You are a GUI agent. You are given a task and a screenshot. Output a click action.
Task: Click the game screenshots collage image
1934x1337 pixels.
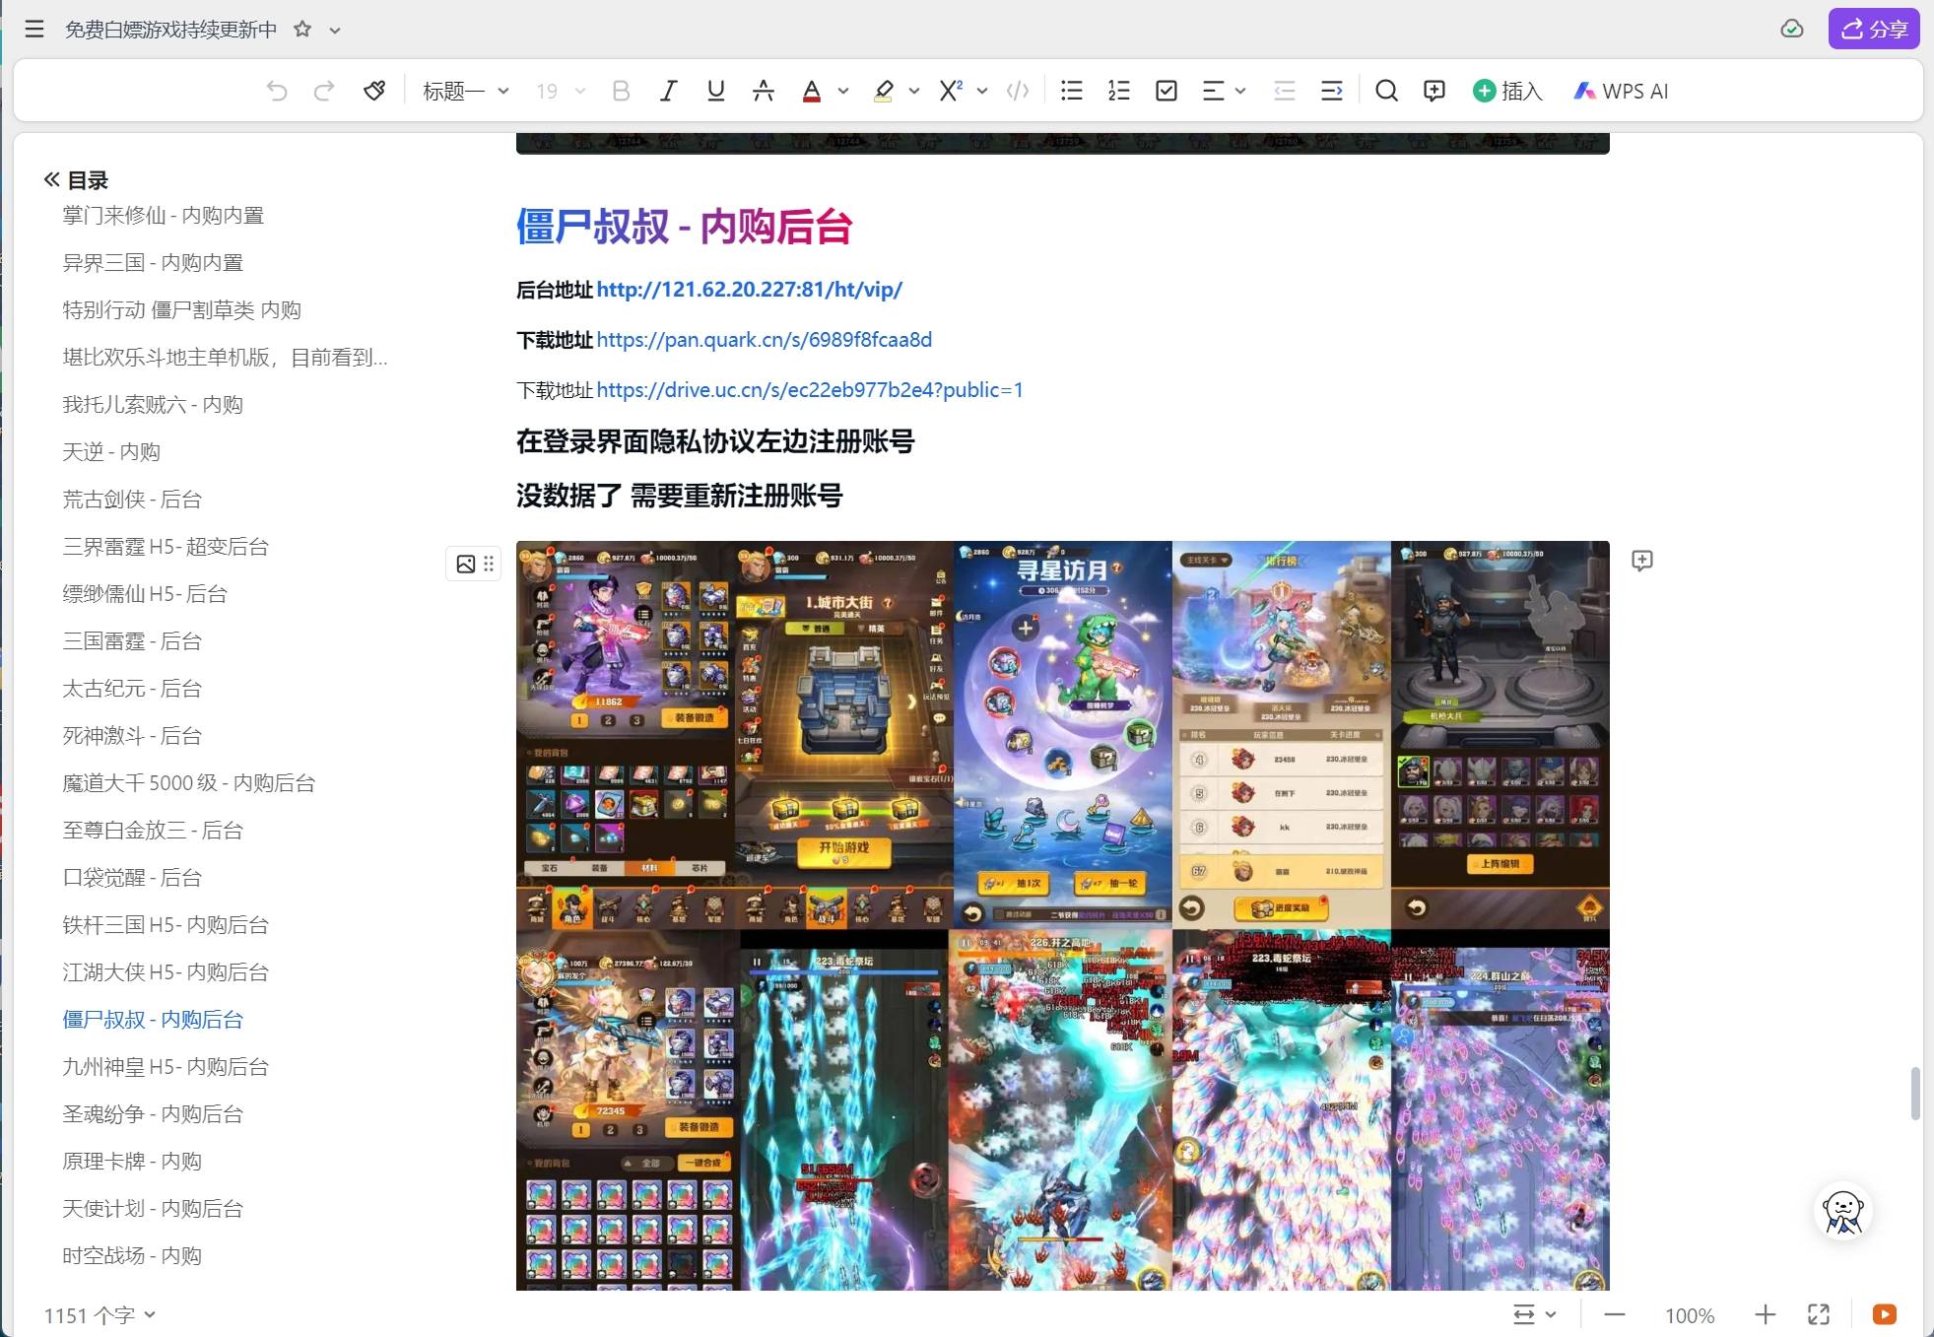point(1062,915)
